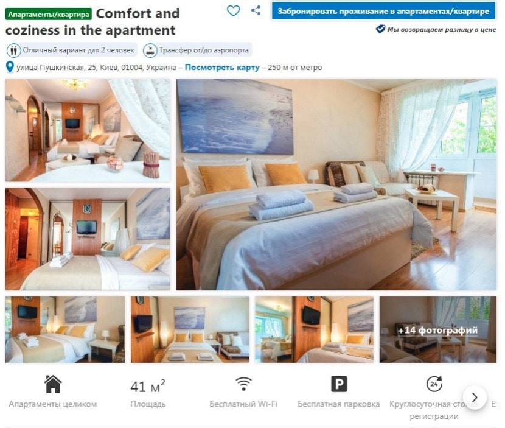505x428 pixels.
Task: Click the 24-hour front desk icon
Action: click(x=434, y=384)
